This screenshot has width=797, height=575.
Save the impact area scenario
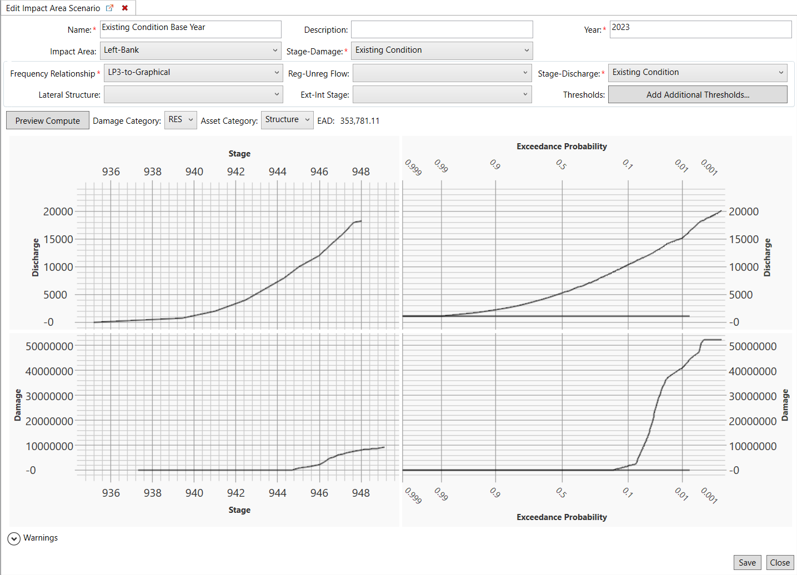(746, 562)
